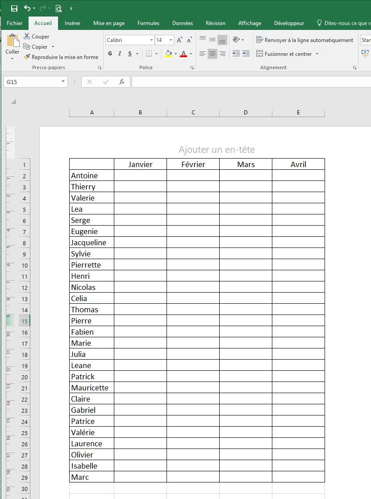
Task: Click the Coller paste button
Action: click(x=13, y=46)
